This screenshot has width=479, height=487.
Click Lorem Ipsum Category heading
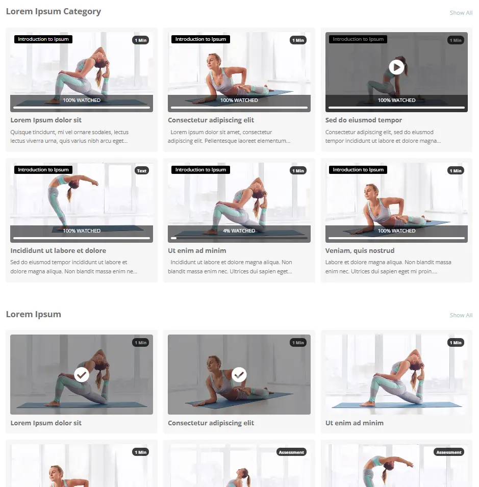click(x=54, y=12)
